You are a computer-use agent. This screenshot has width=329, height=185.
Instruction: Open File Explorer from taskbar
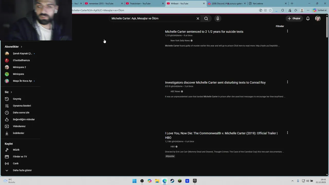[x=157, y=181]
